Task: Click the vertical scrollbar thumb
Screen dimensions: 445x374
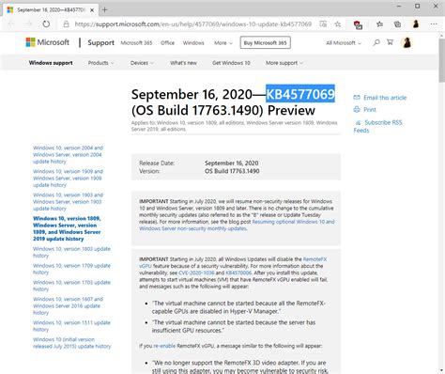Action: pos(442,60)
